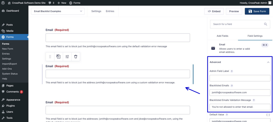The image size is (273, 122).
Task: Open the Media library icon
Action: click(x=3, y=31)
